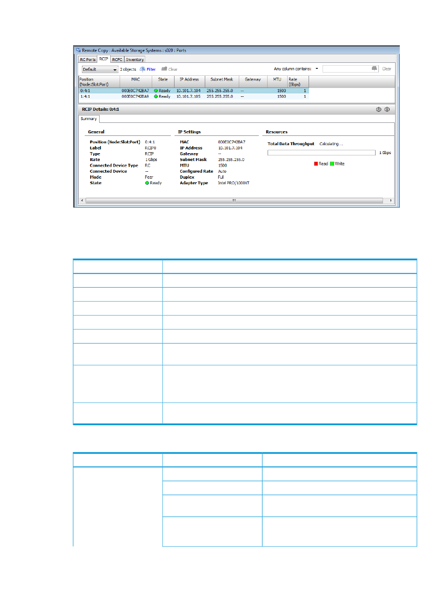Click the Remote Copy window title icon
This screenshot has width=444, height=591.
tap(78, 50)
